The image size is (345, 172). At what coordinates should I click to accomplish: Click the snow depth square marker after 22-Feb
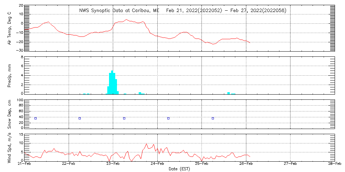[x=80, y=118]
